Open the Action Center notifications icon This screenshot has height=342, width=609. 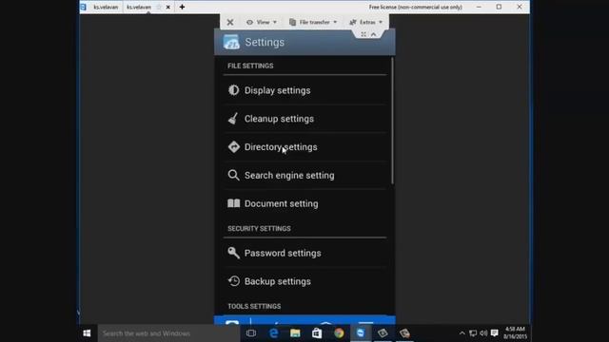point(495,333)
